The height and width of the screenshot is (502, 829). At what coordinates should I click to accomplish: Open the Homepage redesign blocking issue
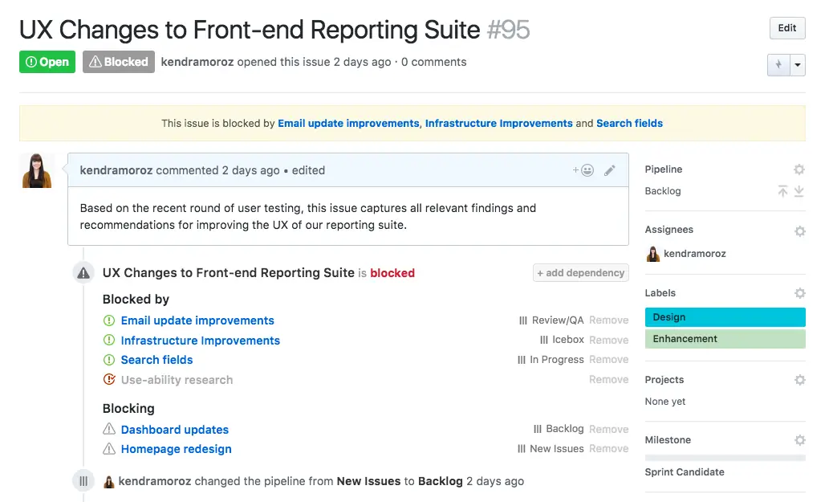(176, 449)
